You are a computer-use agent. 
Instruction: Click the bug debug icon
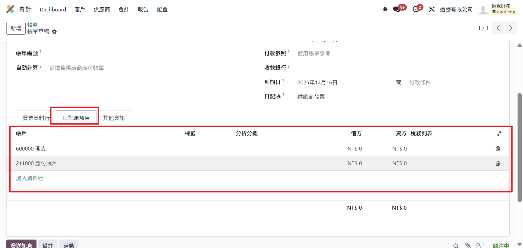(385, 9)
